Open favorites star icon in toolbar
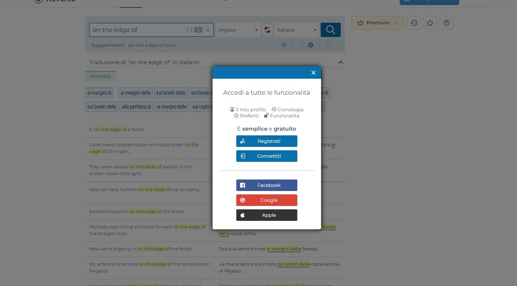The width and height of the screenshot is (517, 286). [430, 23]
